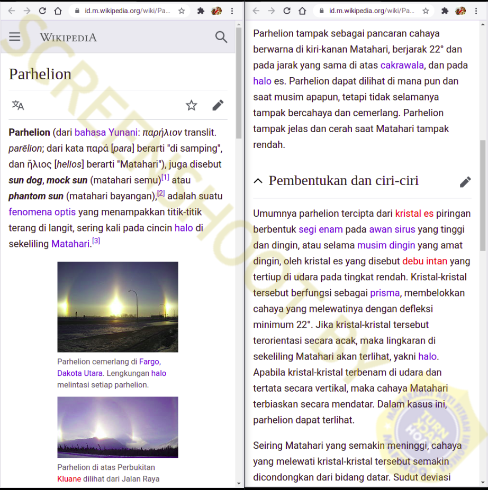
Task: Click the right window's scrollbar up arrow
Action: tap(483, 24)
